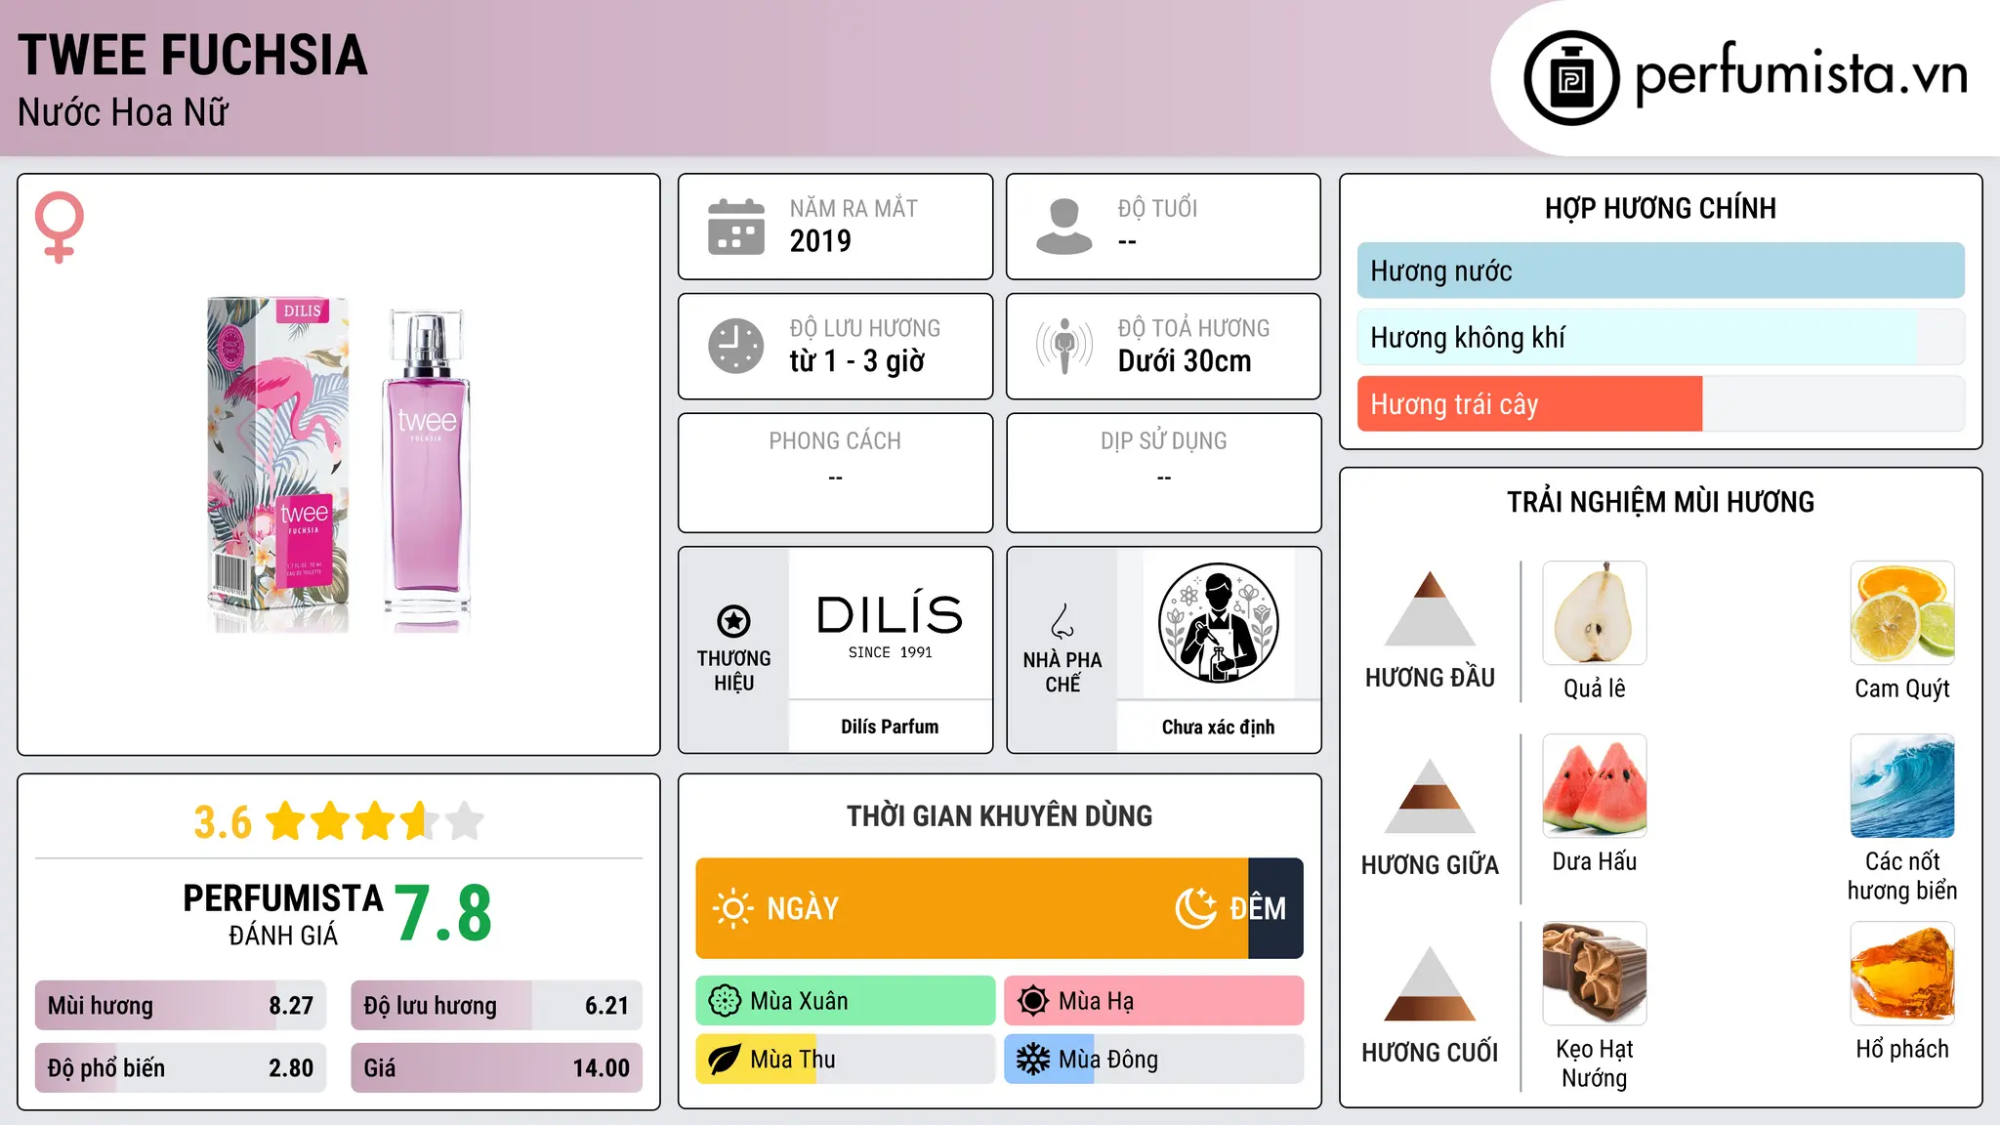Screen dimensions: 2000x1125
Task: Click the DILÍS Since 1991 brand logo
Action: tap(890, 626)
